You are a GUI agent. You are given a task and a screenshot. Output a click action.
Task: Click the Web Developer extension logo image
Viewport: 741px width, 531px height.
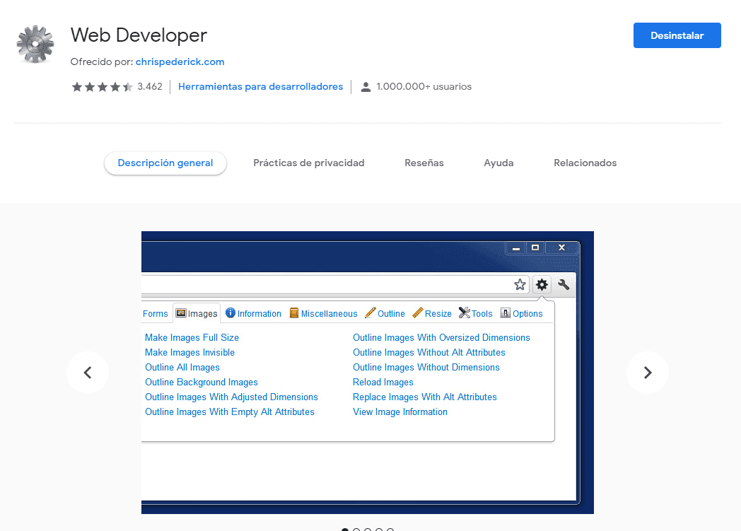point(35,45)
